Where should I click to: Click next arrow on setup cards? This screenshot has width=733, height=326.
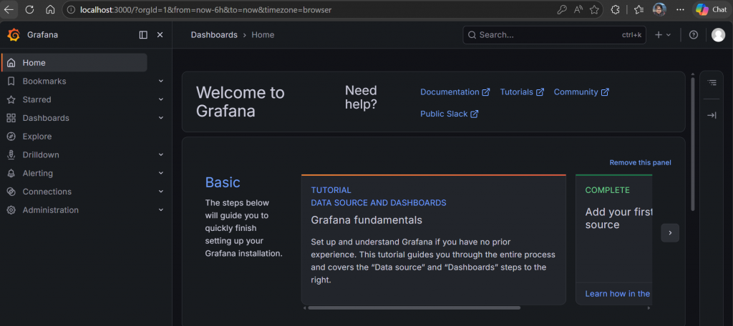click(x=670, y=232)
